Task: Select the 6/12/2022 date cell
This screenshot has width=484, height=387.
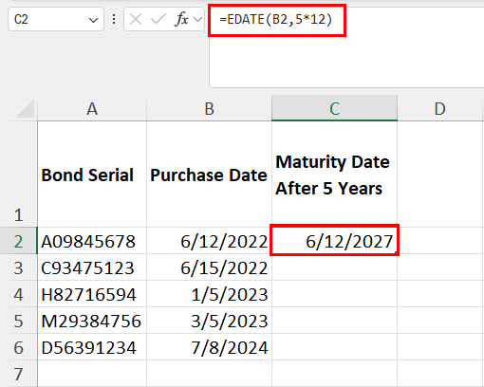Action: click(209, 241)
